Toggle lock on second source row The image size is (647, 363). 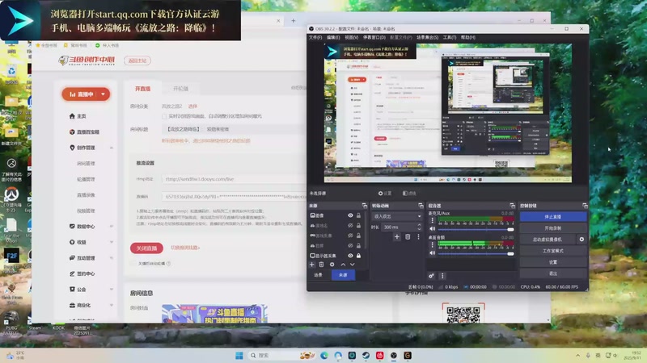point(358,226)
